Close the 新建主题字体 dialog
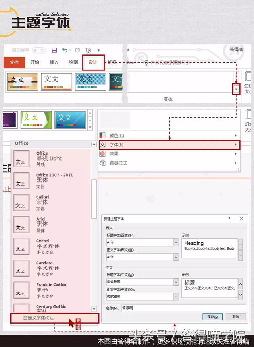The image size is (254, 347). click(241, 219)
